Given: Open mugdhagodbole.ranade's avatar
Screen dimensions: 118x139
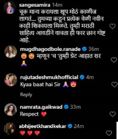Looking at the screenshot, I should coord(10,52).
